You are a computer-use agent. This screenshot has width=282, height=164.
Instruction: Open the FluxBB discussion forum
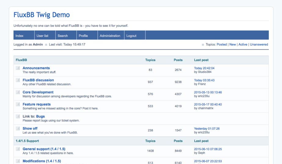click(38, 80)
